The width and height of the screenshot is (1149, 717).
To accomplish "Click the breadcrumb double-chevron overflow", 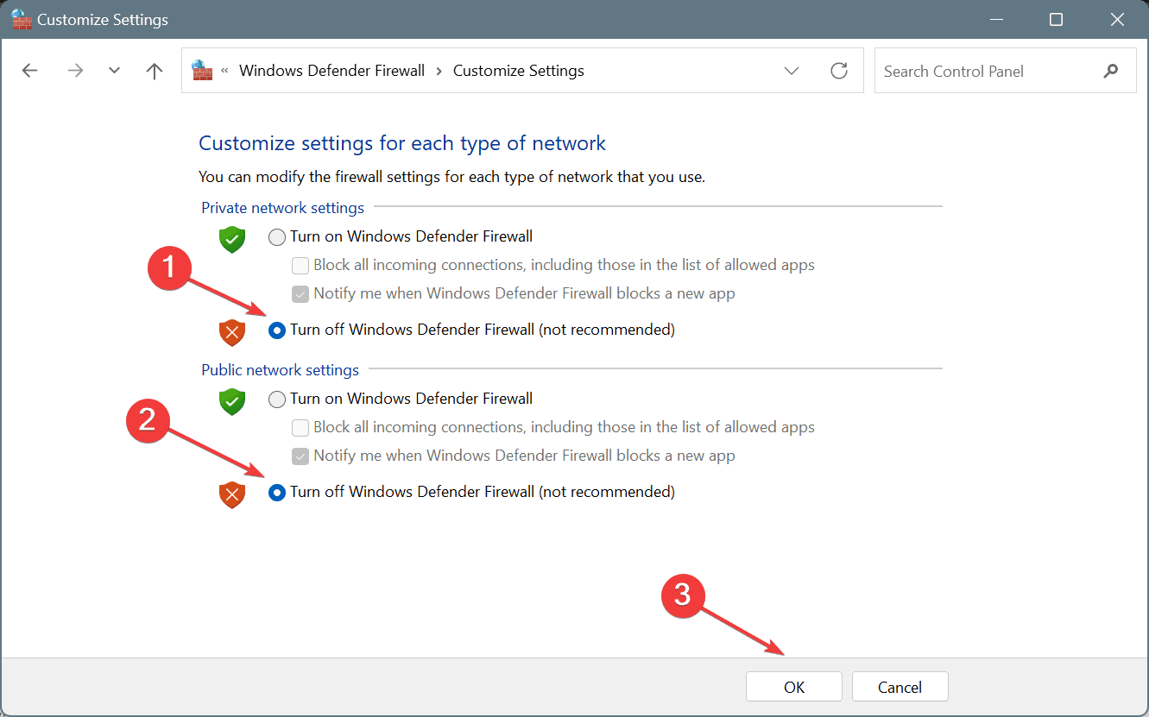I will pyautogui.click(x=225, y=71).
